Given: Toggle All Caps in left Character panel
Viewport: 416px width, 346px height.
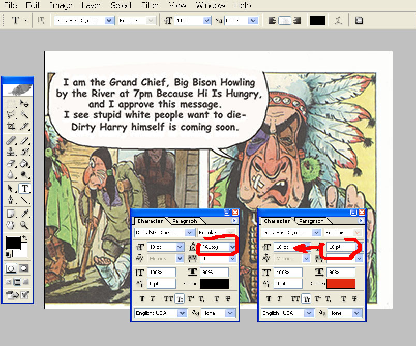Looking at the screenshot, I should click(x=168, y=299).
